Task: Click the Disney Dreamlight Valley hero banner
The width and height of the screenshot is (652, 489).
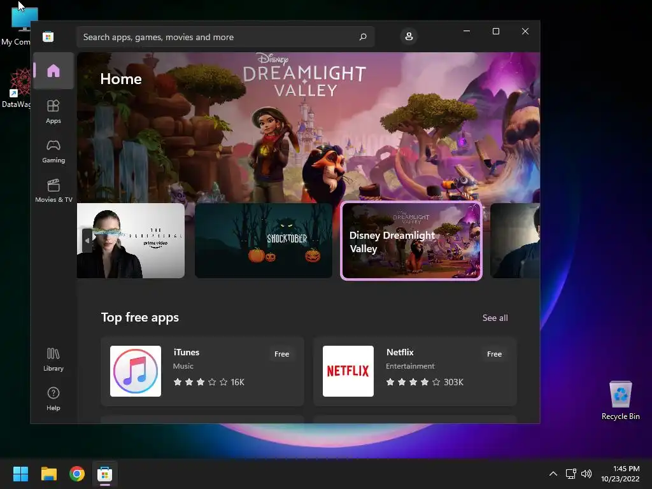Action: pos(309,127)
